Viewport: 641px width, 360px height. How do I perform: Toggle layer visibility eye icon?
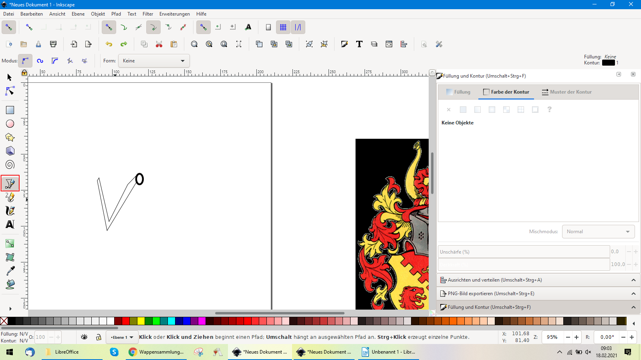tap(84, 337)
